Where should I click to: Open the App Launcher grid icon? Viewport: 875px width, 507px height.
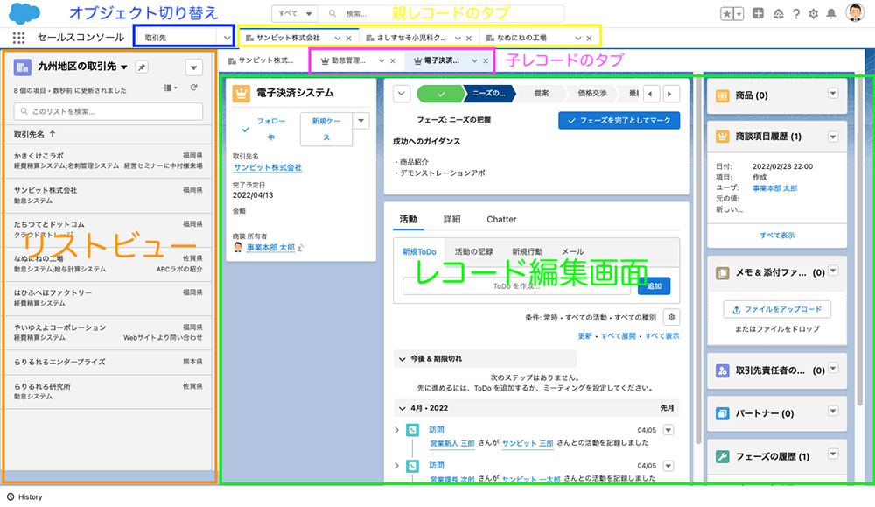coord(18,38)
